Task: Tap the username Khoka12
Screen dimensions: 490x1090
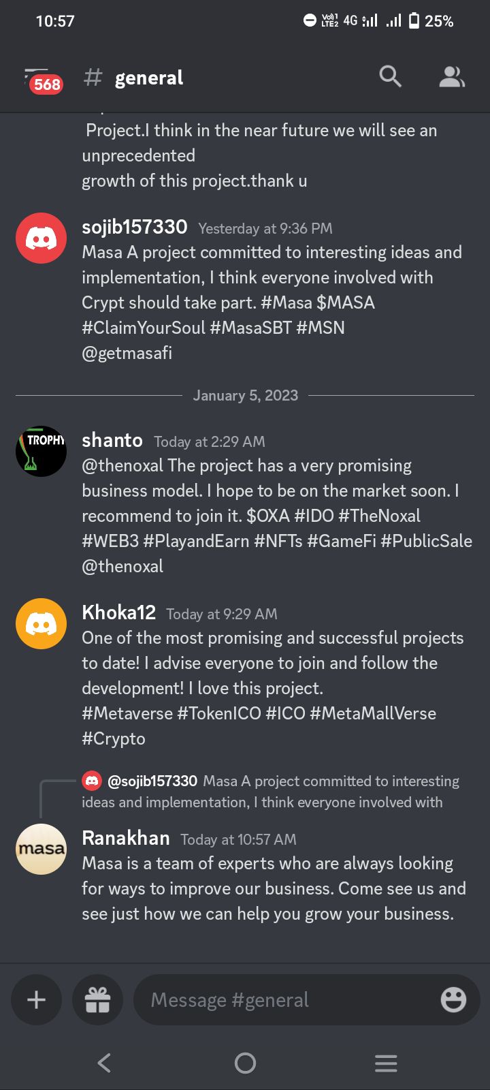Action: [119, 612]
